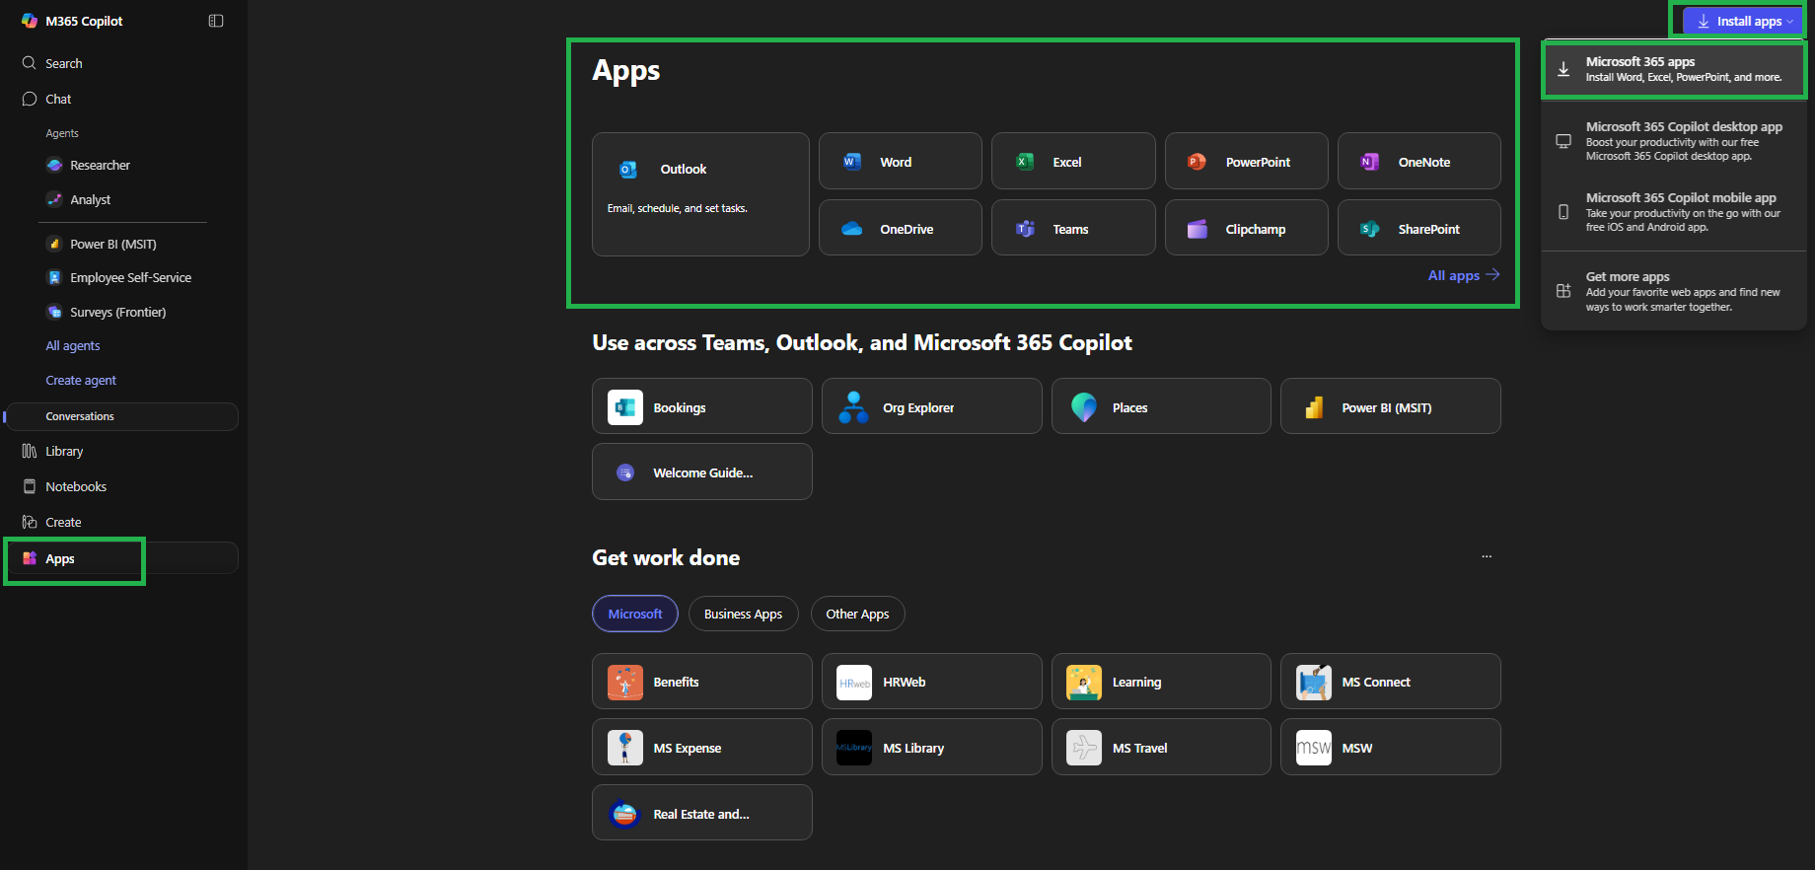Screen dimensions: 1815x870
Task: Click the M365 Copilot logo icon
Action: coord(30,21)
